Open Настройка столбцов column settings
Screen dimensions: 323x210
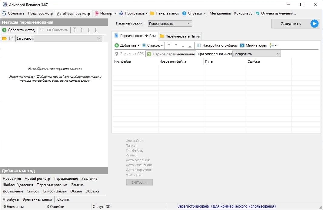pos(217,45)
